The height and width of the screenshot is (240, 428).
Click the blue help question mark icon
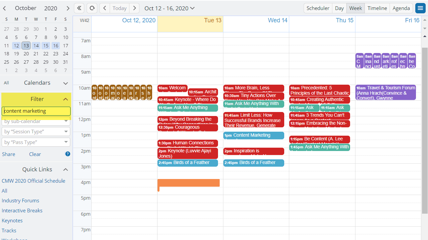[68, 154]
